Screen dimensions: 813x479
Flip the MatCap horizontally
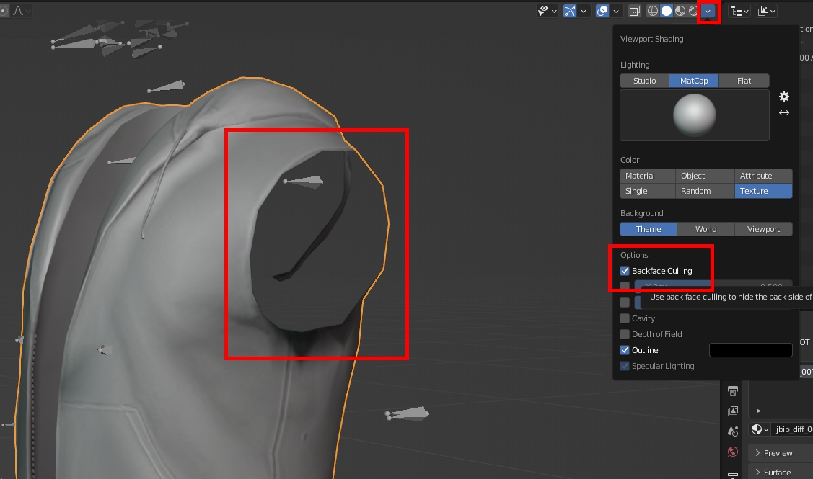784,113
